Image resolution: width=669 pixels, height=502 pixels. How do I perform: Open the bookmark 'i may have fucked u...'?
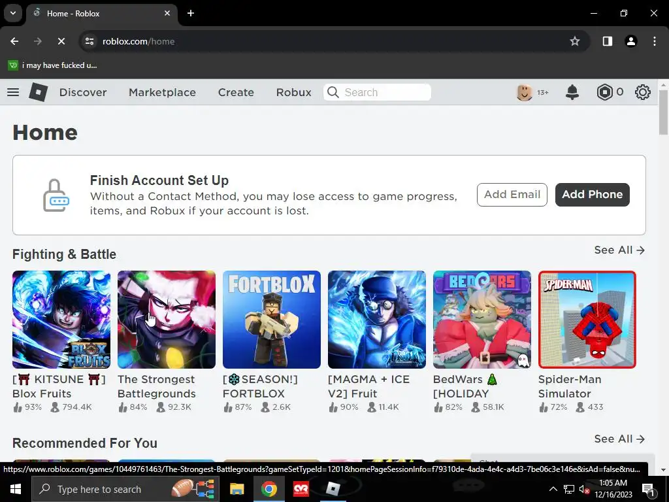(x=53, y=65)
